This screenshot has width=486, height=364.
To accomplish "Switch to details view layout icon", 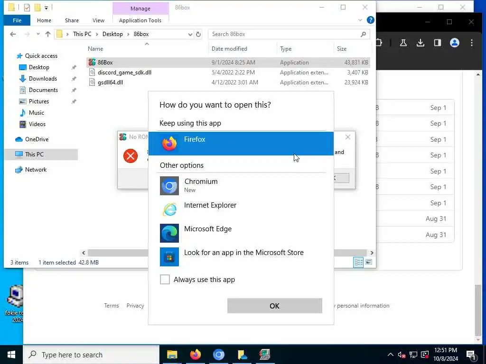I will (x=358, y=262).
